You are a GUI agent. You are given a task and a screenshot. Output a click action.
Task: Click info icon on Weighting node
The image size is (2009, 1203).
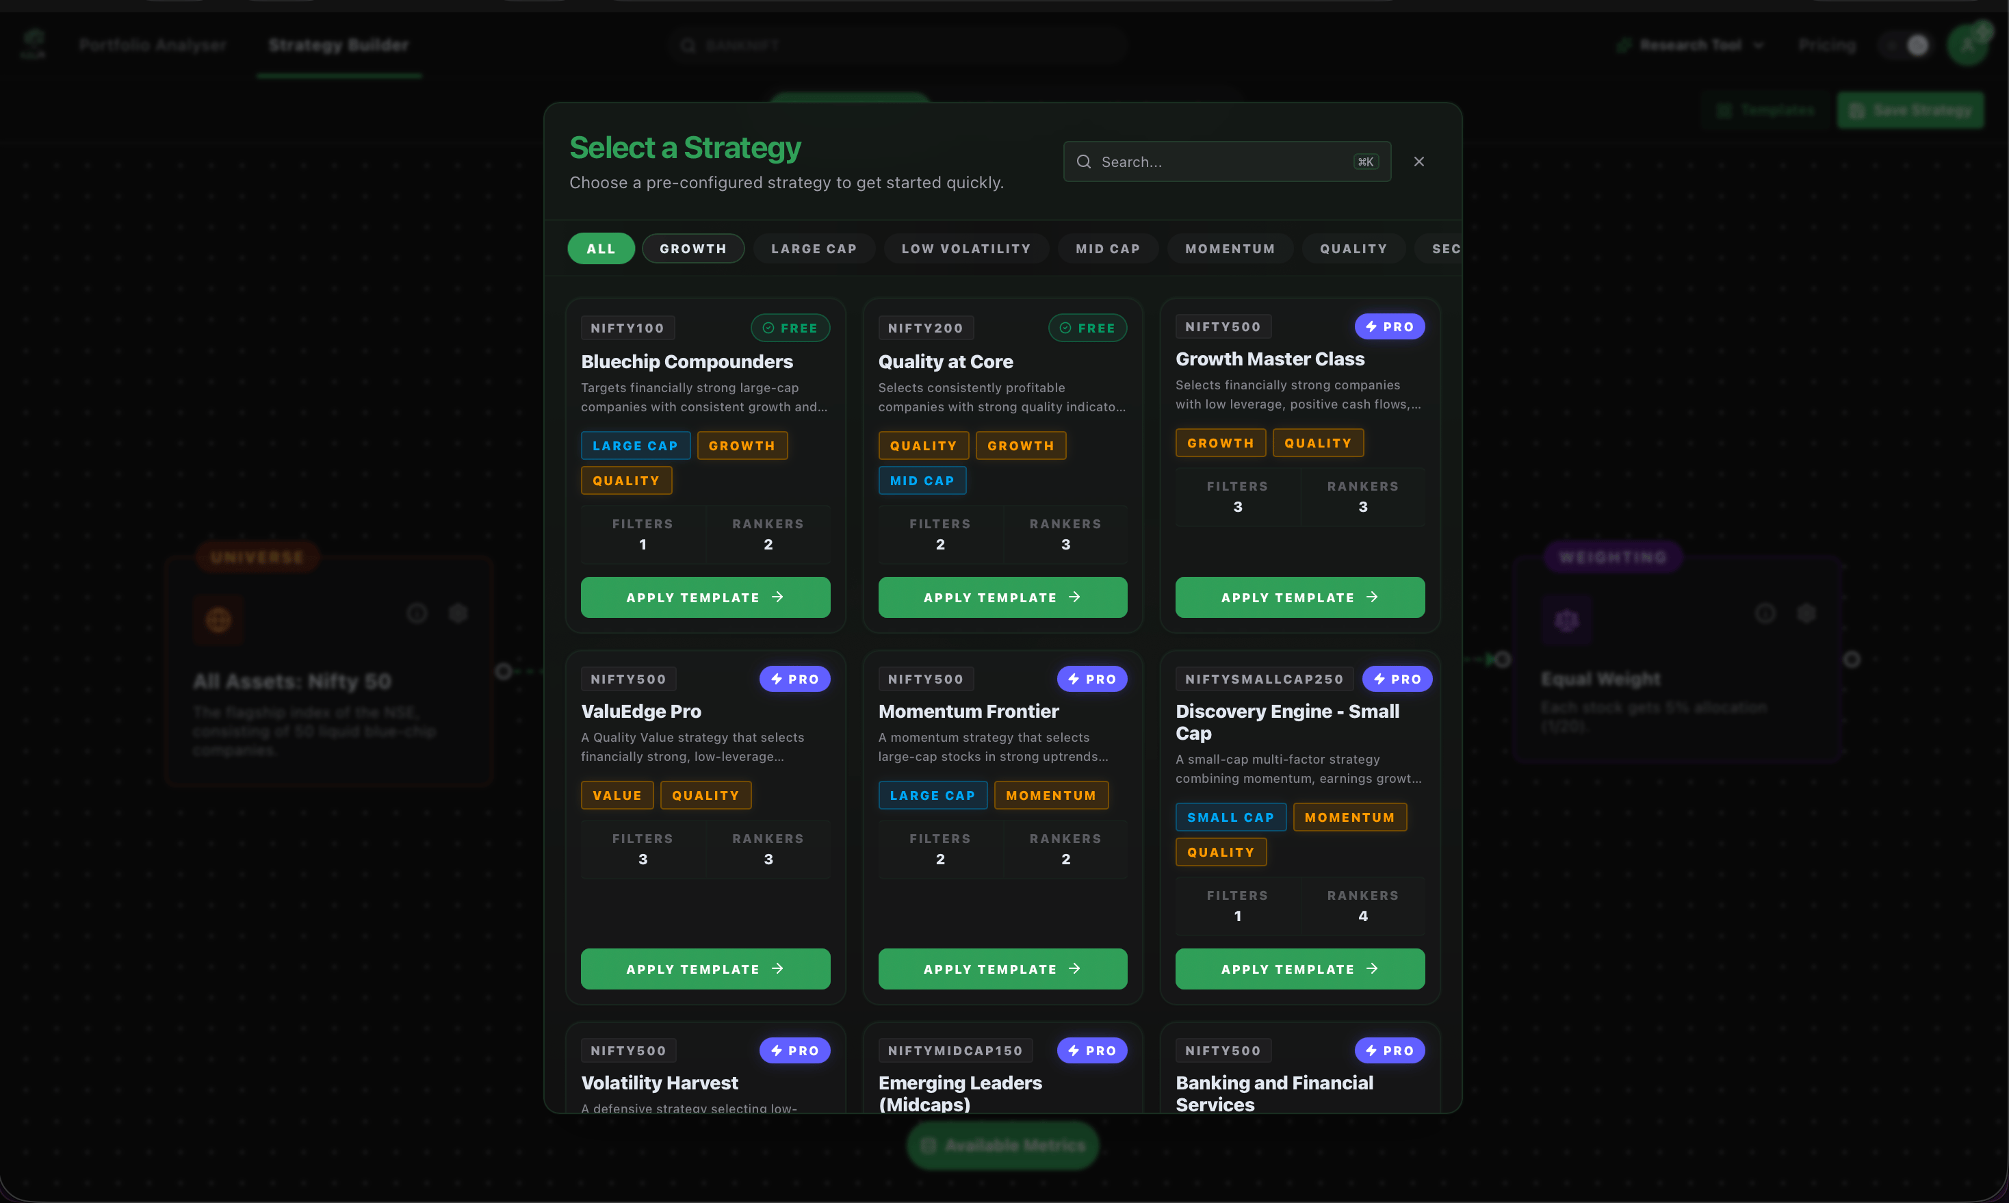(x=1765, y=614)
